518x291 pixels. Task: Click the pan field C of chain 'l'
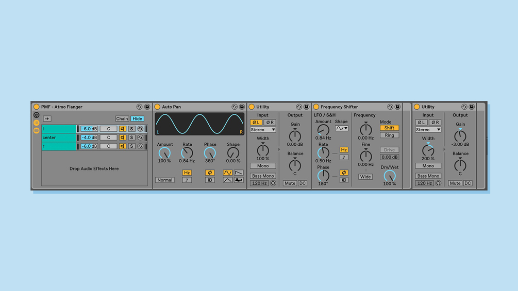tap(108, 129)
